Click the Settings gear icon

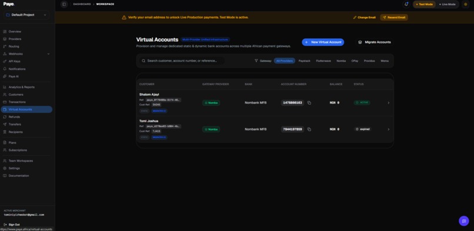tap(5, 168)
